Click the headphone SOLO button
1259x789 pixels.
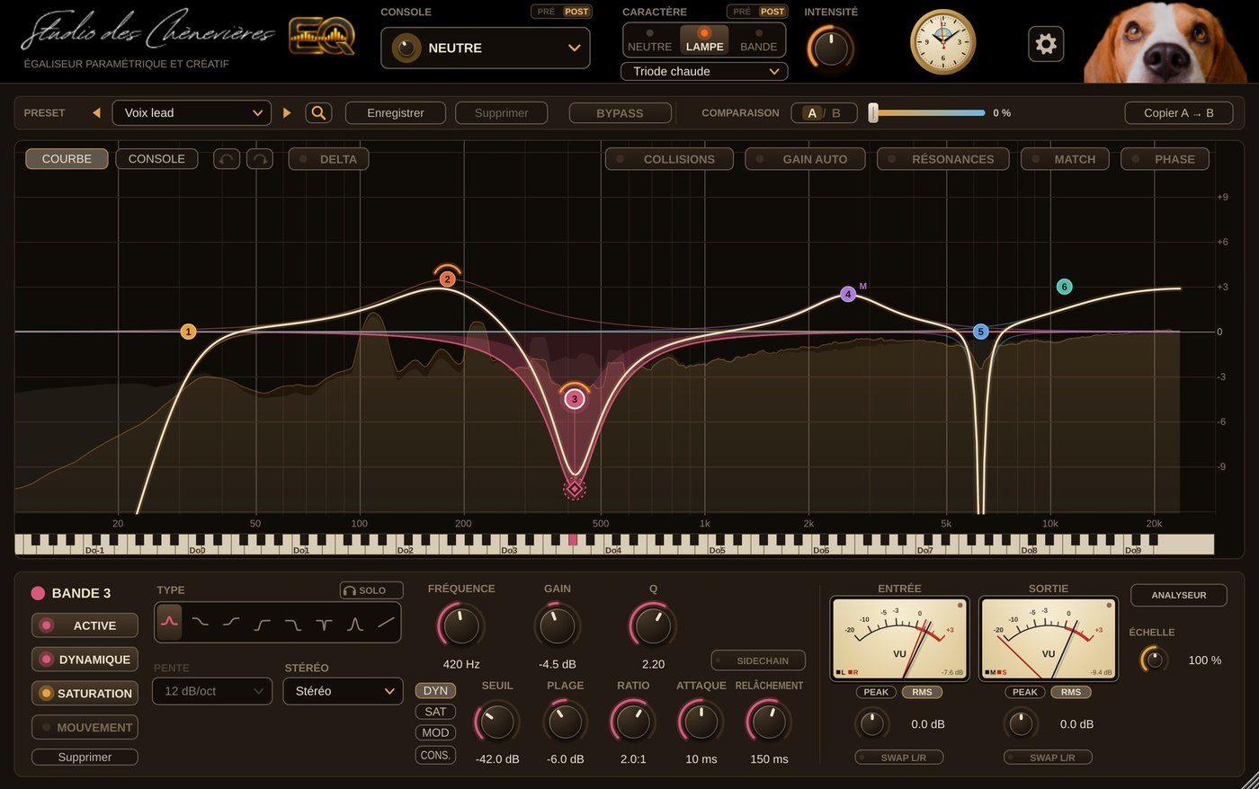click(371, 590)
